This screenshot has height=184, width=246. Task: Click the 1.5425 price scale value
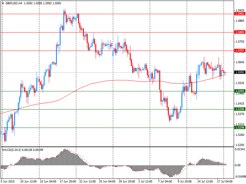click(240, 104)
